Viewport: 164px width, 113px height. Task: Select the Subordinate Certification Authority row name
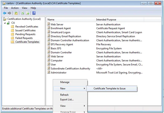70,69
